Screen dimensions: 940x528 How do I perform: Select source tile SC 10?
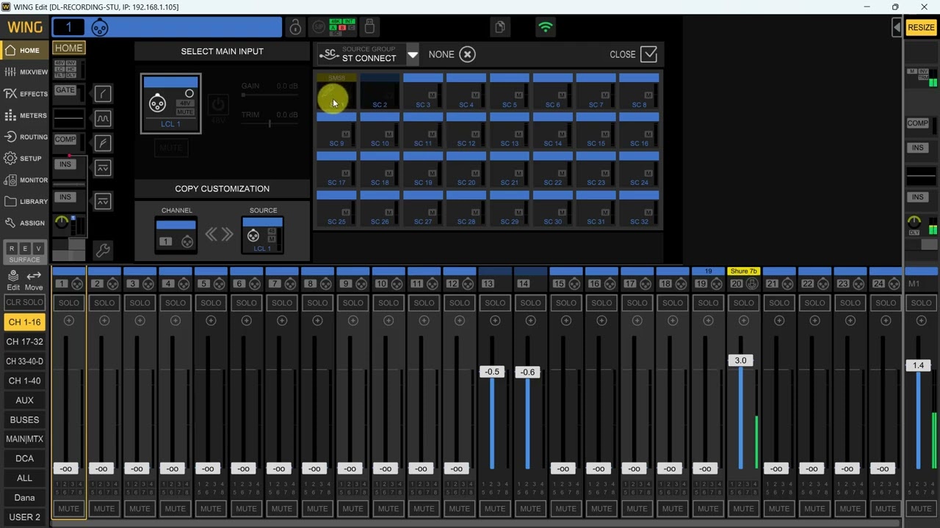pyautogui.click(x=380, y=130)
